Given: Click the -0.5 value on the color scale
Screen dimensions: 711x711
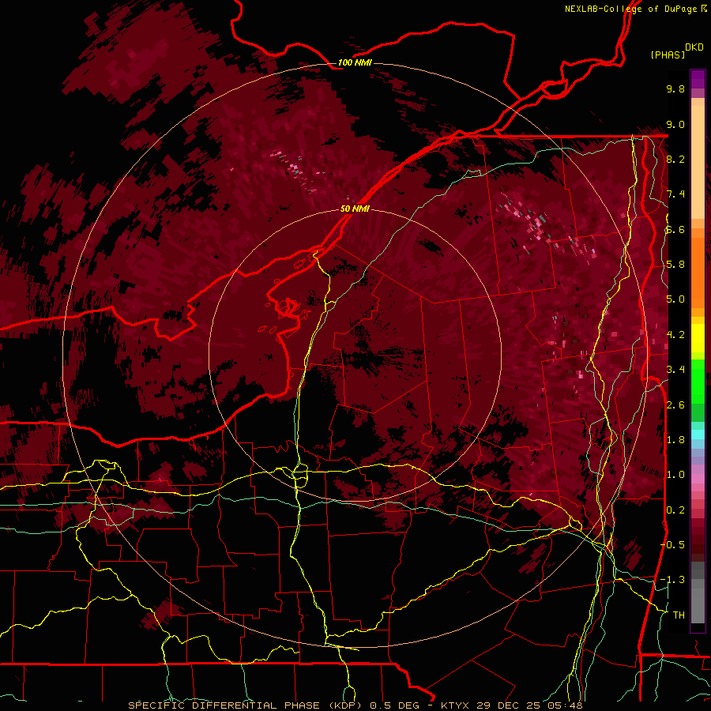Looking at the screenshot, I should click(672, 544).
